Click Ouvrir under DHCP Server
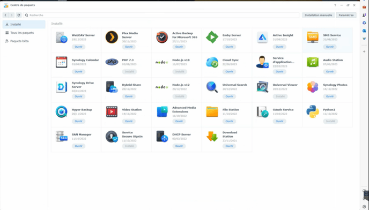This screenshot has height=210, width=369. click(179, 146)
